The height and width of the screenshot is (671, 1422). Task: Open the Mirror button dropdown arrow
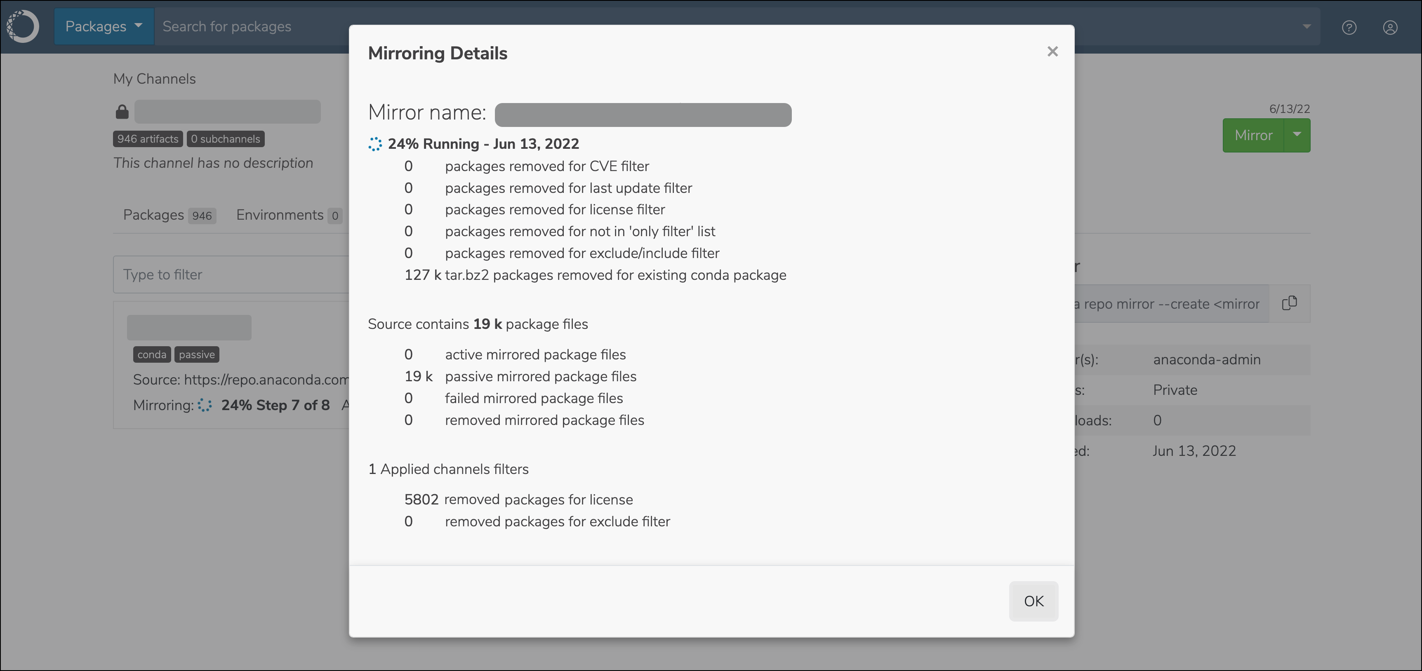coord(1297,135)
